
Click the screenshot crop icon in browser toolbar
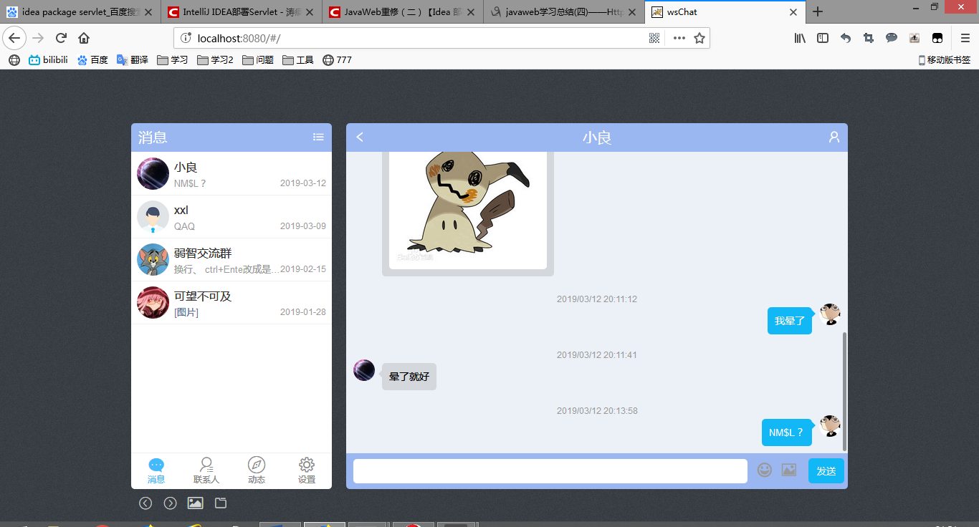[869, 38]
